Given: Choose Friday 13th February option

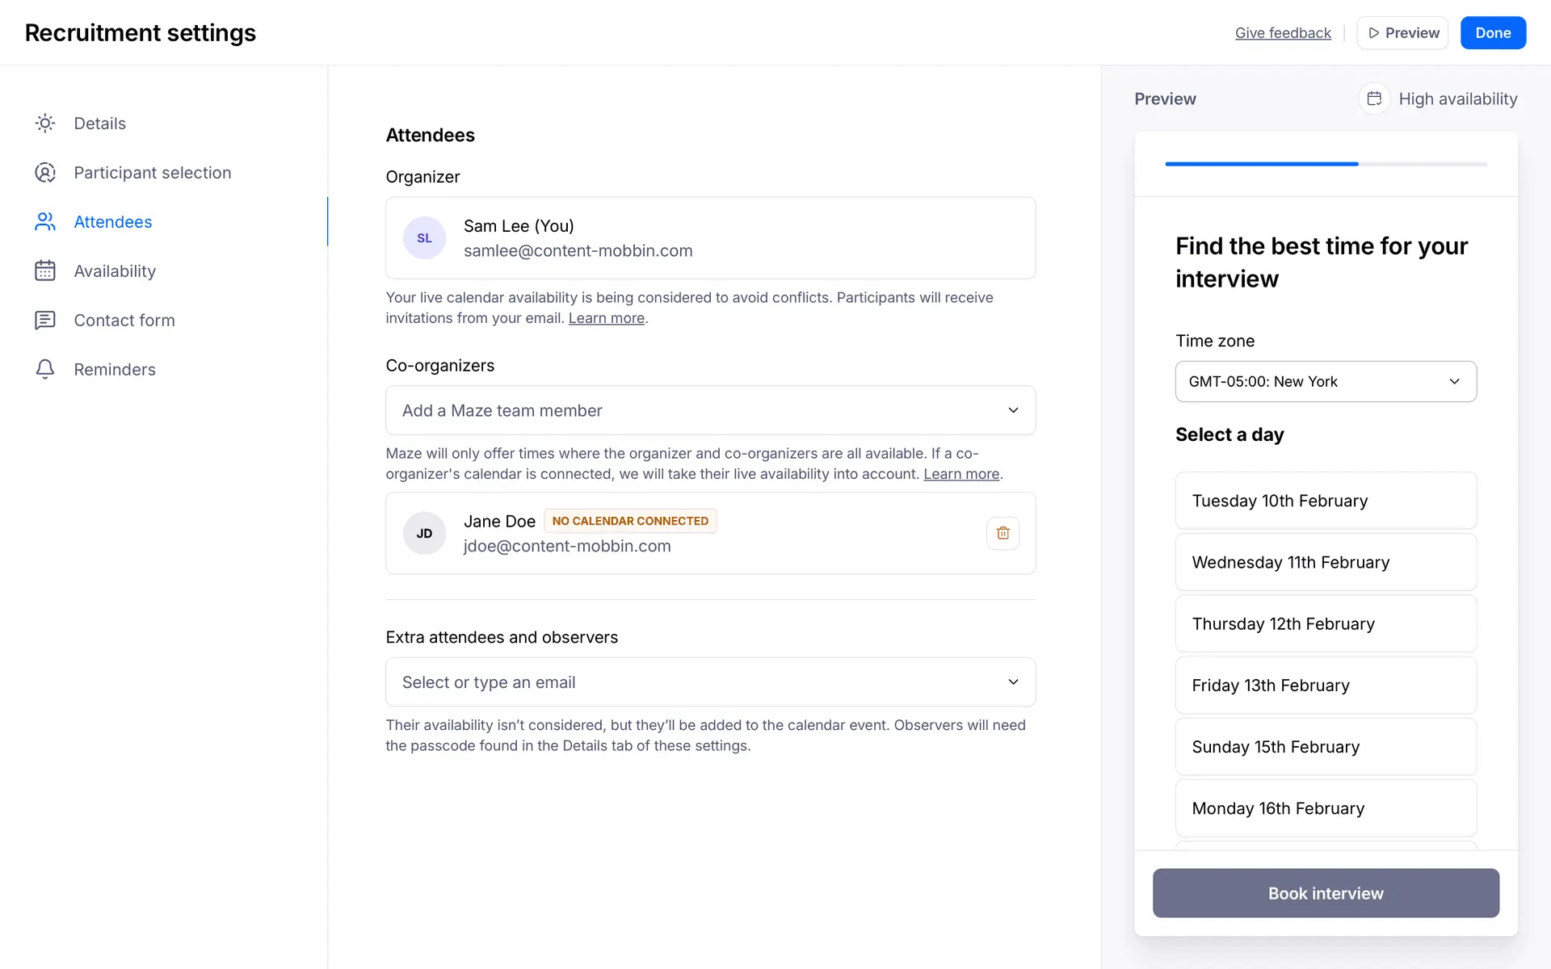Looking at the screenshot, I should click(x=1326, y=686).
